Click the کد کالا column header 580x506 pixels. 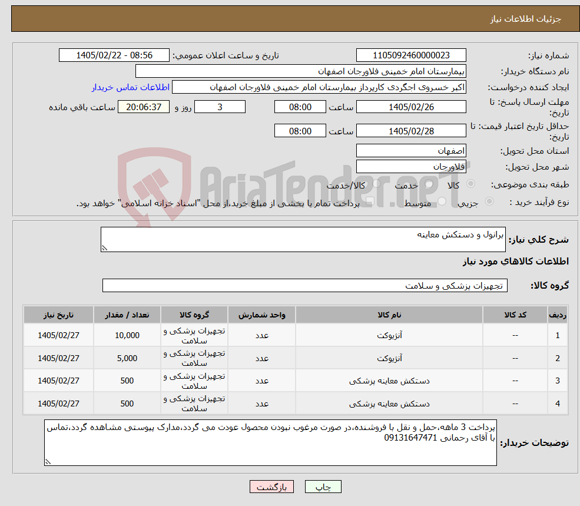pyautogui.click(x=515, y=315)
